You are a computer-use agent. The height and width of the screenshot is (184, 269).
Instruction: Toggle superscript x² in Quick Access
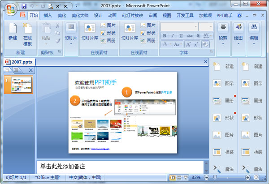coord(58,6)
